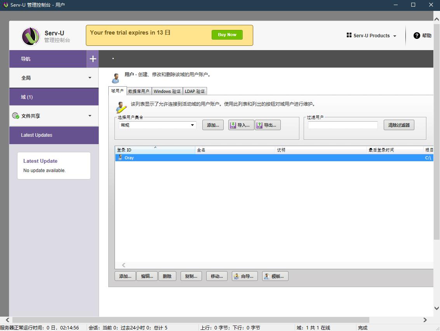This screenshot has height=331, width=440.
Task: Click the 清除过滤器 button
Action: [x=399, y=125]
